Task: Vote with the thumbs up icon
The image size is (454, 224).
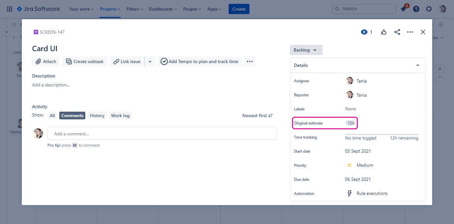Action: click(x=384, y=32)
